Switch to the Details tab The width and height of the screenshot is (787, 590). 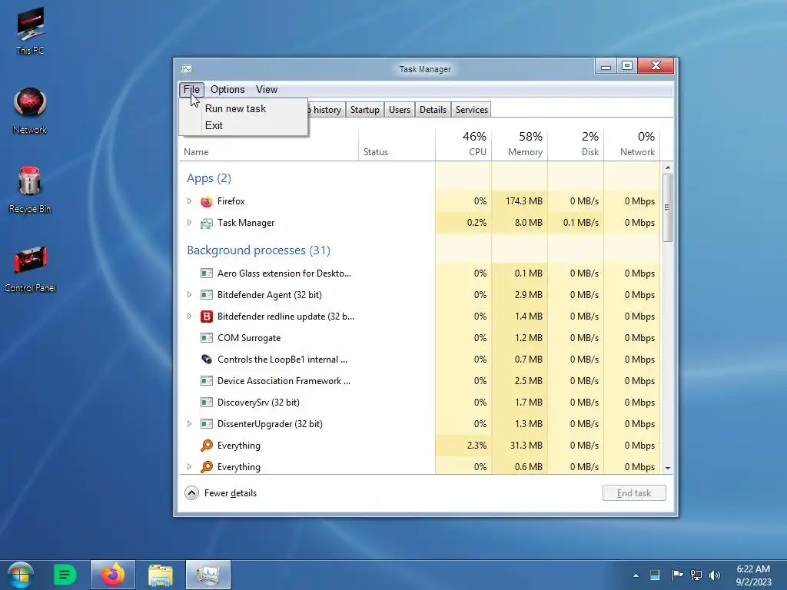tap(433, 110)
